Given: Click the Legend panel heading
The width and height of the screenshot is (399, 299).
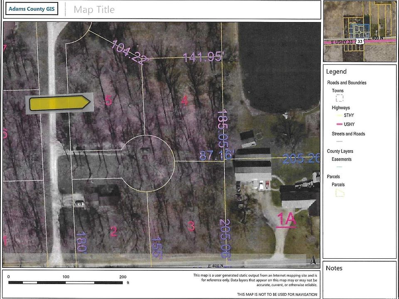Looking at the screenshot, I should (x=336, y=71).
